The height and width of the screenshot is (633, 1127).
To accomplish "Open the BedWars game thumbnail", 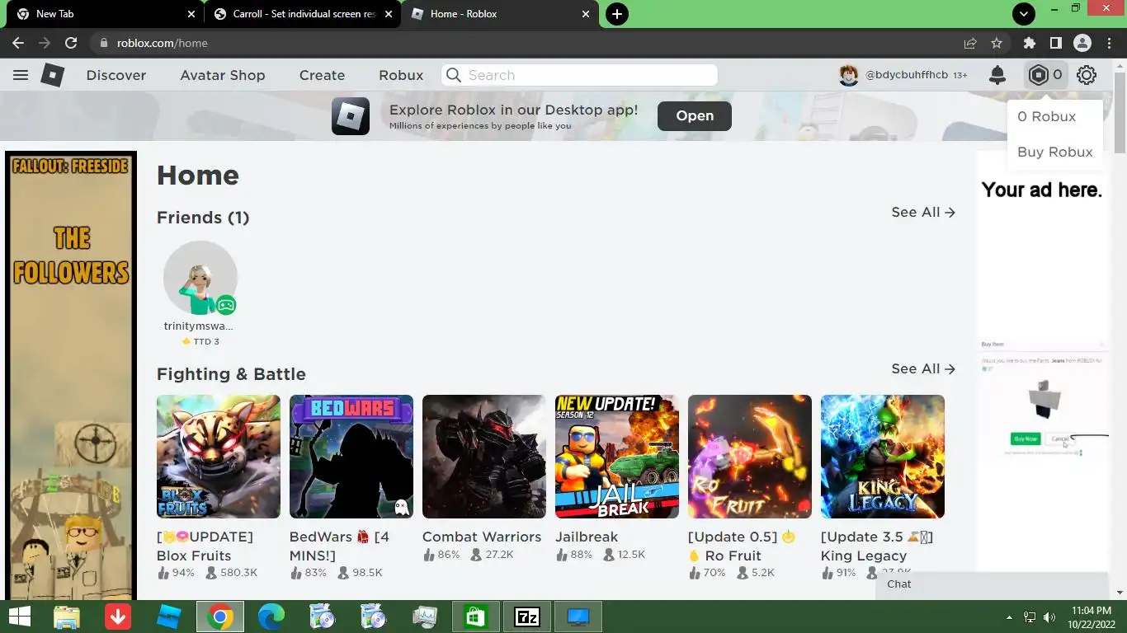I will pyautogui.click(x=351, y=457).
